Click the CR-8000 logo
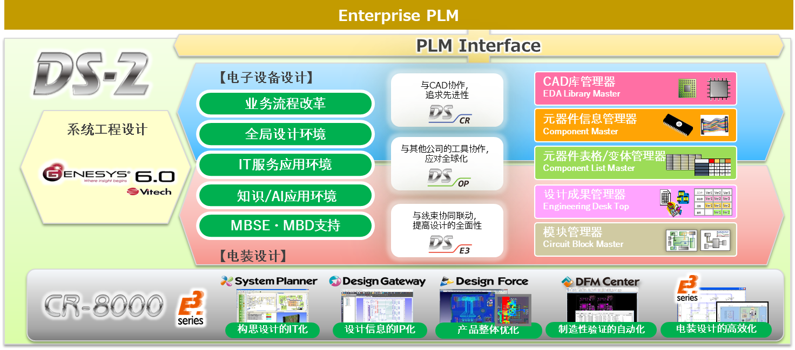 104,305
